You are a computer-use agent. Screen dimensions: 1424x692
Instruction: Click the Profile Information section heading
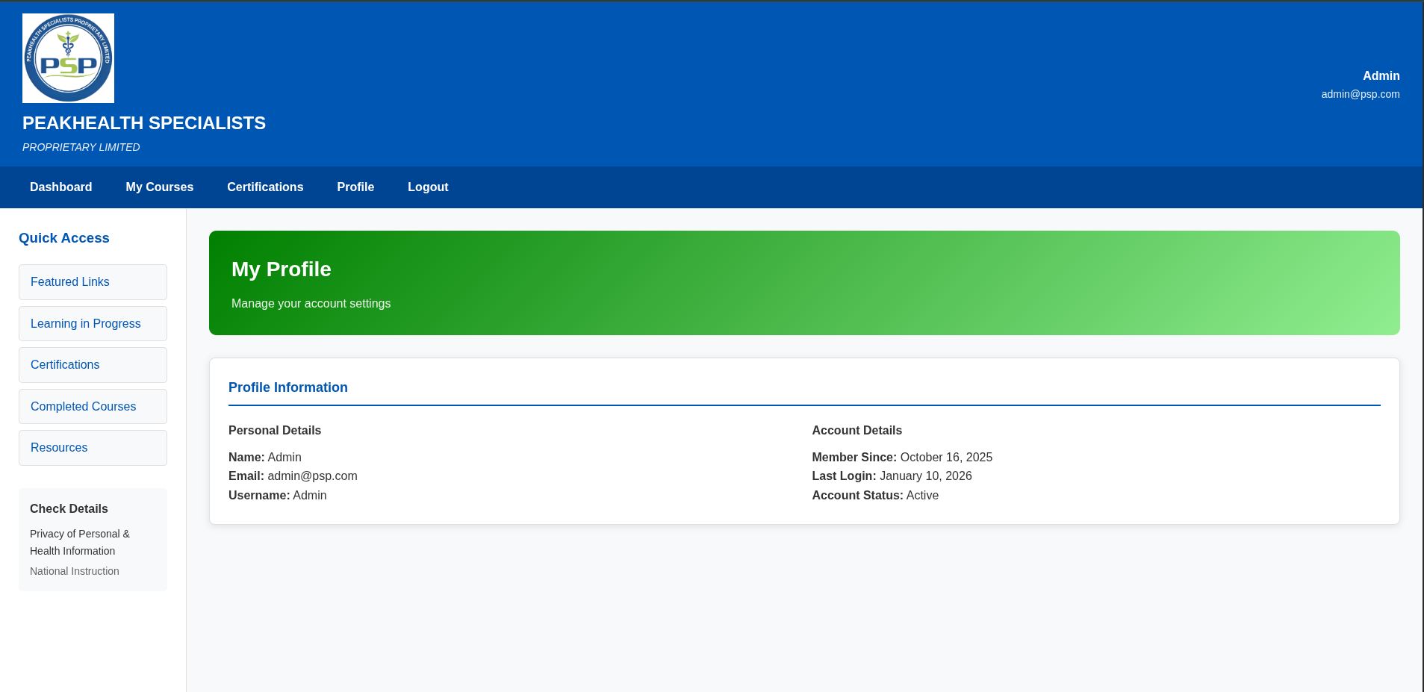(x=287, y=387)
